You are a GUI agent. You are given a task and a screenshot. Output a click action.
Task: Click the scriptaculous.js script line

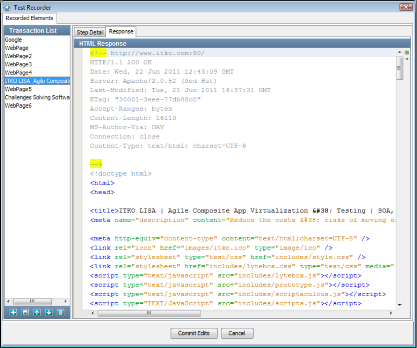pyautogui.click(x=238, y=294)
